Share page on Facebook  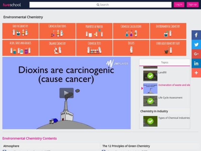tap(196, 35)
